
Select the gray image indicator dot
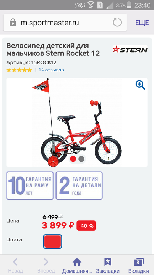click(81, 159)
